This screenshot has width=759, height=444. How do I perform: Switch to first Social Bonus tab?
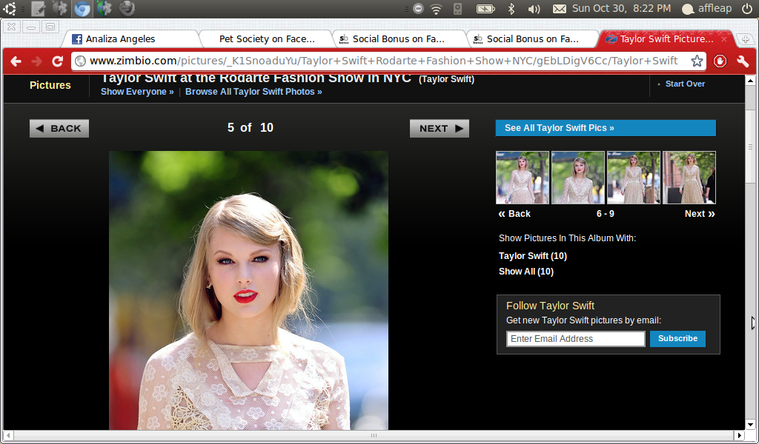click(399, 39)
